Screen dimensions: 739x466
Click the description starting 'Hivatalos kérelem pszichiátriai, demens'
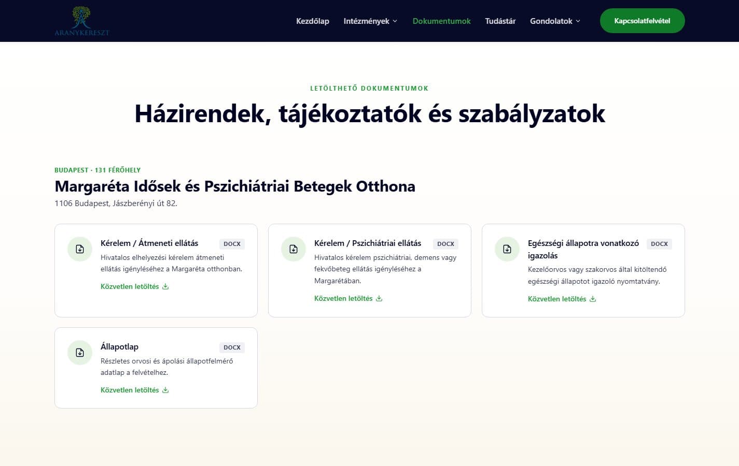coord(385,269)
